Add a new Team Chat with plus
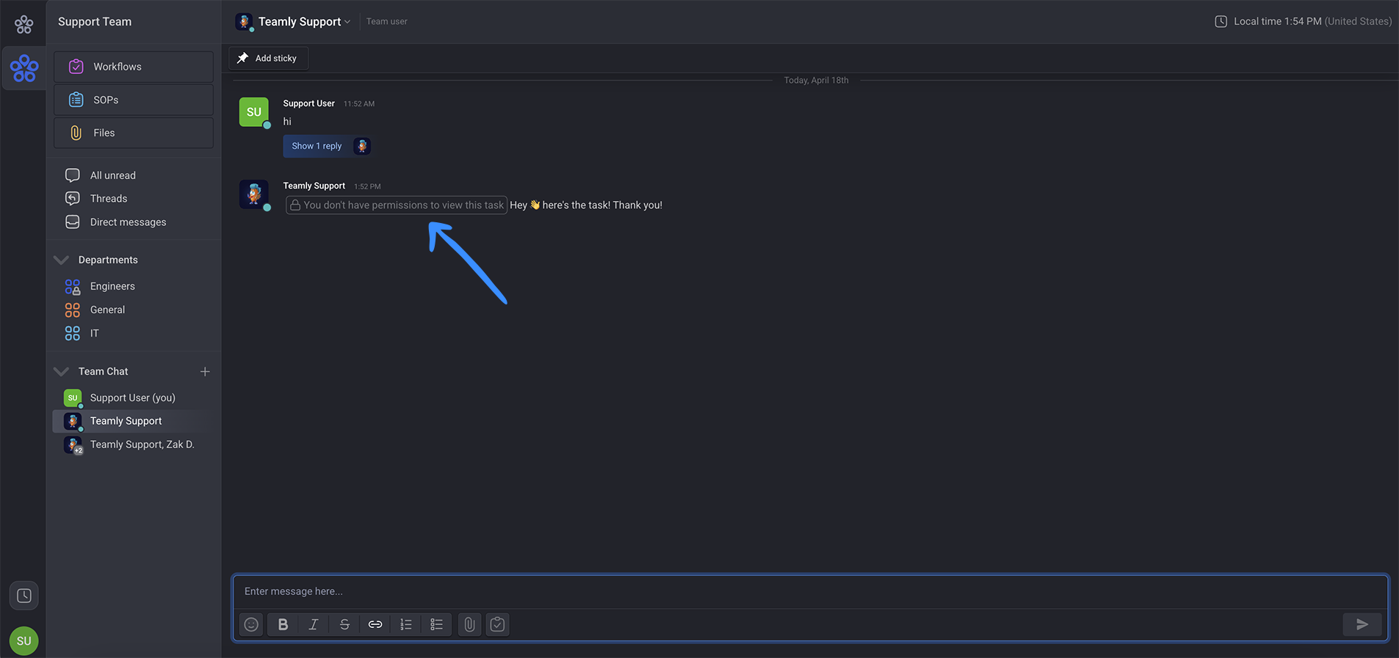Image resolution: width=1399 pixels, height=658 pixels. (205, 372)
